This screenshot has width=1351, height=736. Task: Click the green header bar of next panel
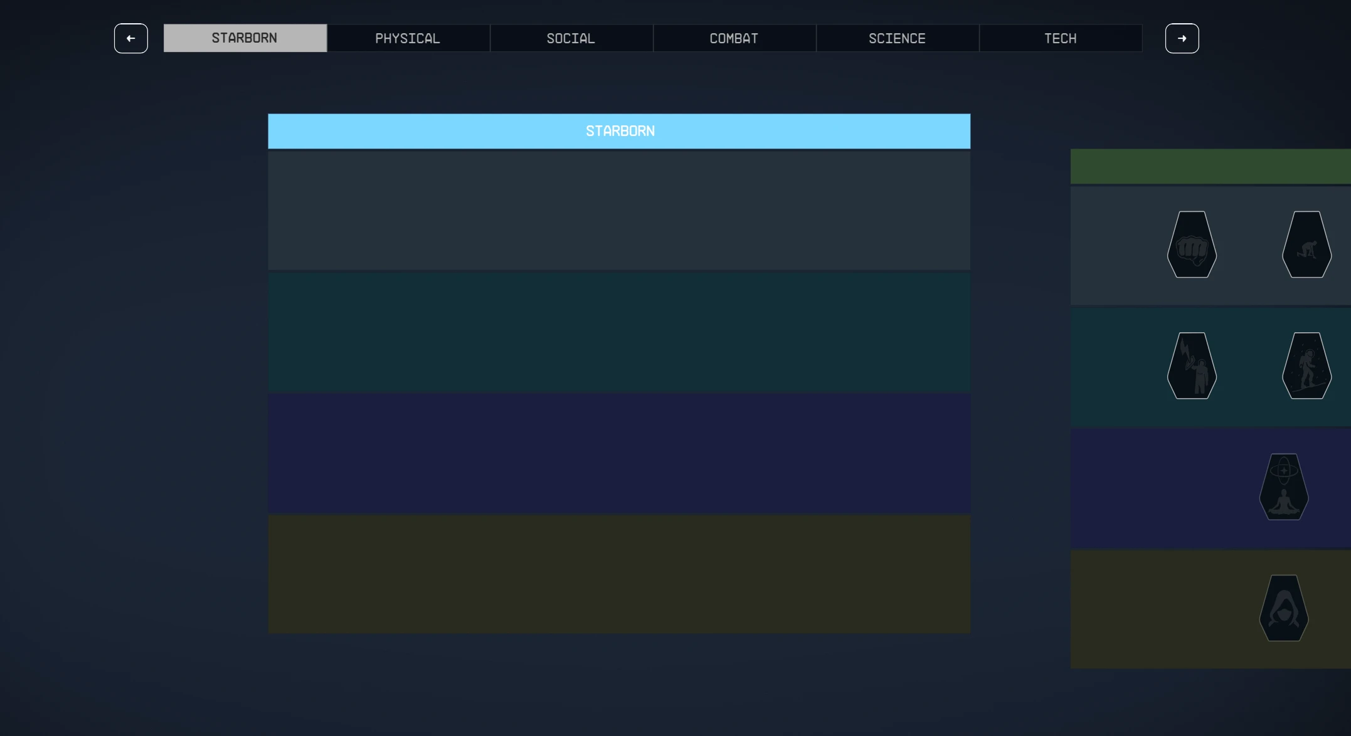tap(1211, 166)
